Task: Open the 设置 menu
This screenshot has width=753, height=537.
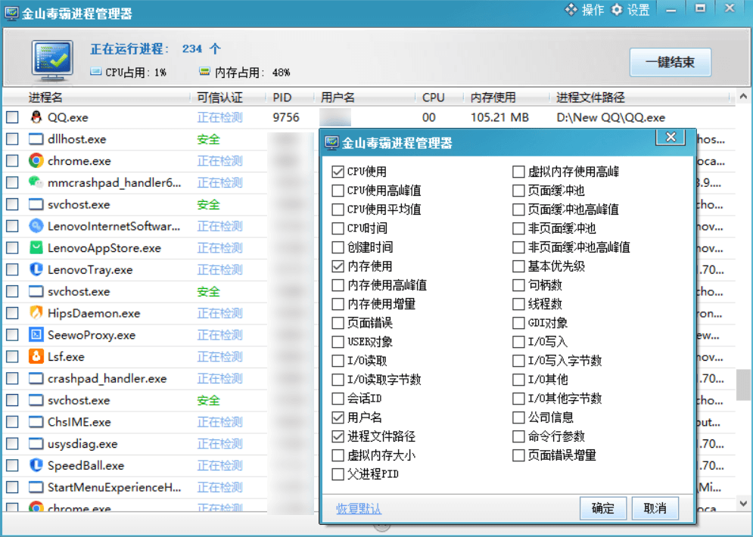Action: tap(630, 10)
